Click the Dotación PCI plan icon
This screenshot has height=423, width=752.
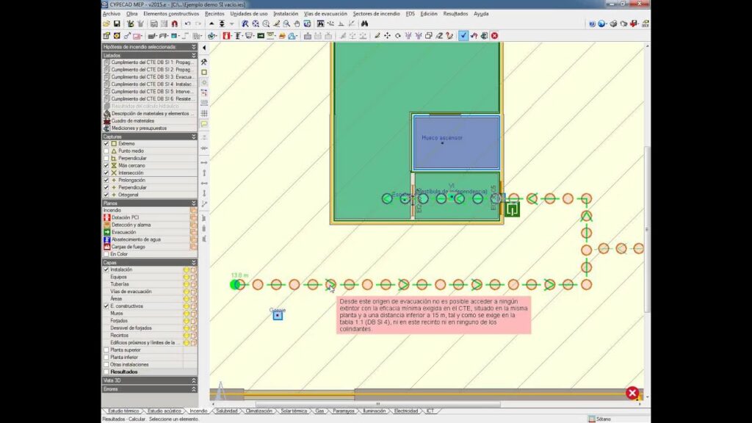pos(107,217)
